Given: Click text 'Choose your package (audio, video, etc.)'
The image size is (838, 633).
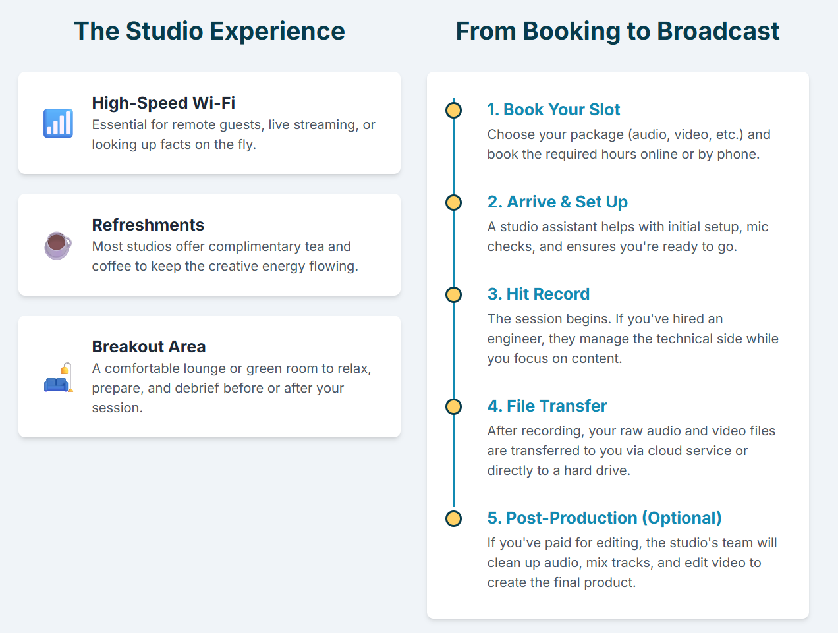Looking at the screenshot, I should (x=615, y=134).
